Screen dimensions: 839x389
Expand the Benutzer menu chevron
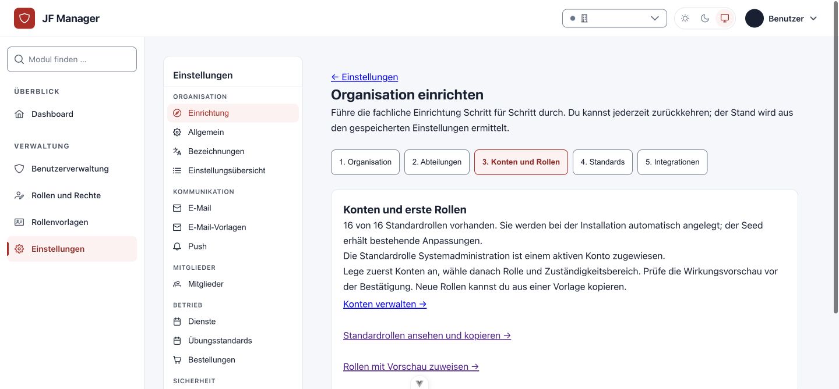tap(814, 19)
